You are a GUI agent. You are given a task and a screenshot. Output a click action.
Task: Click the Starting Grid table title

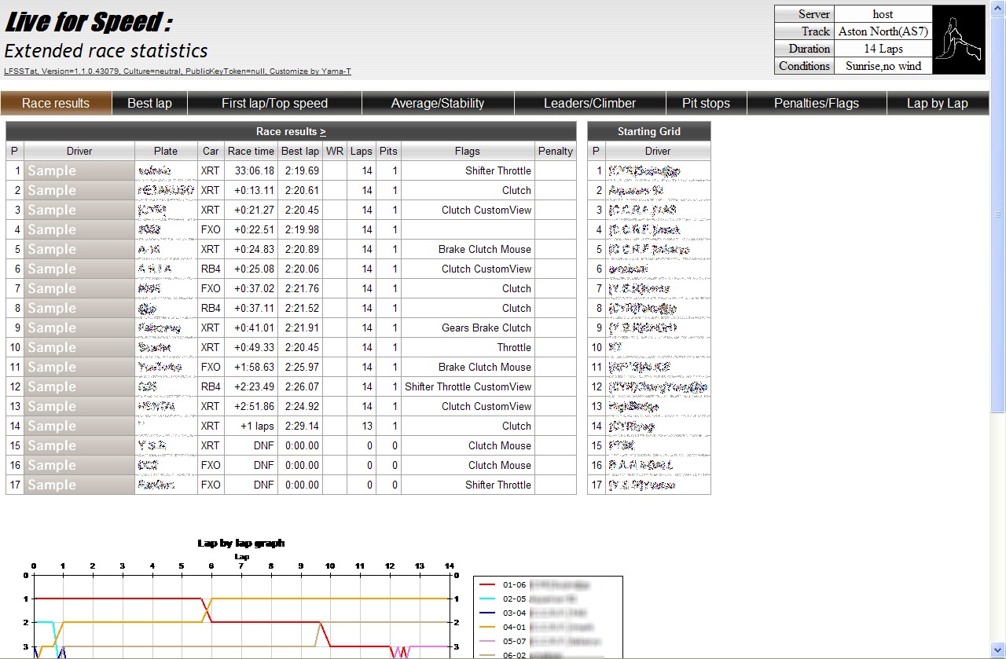[x=649, y=131]
